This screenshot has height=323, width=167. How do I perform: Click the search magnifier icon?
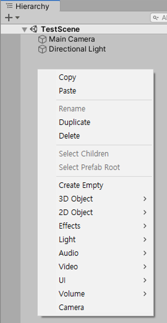(x=155, y=18)
